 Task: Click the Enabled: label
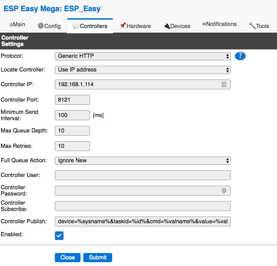(12, 234)
